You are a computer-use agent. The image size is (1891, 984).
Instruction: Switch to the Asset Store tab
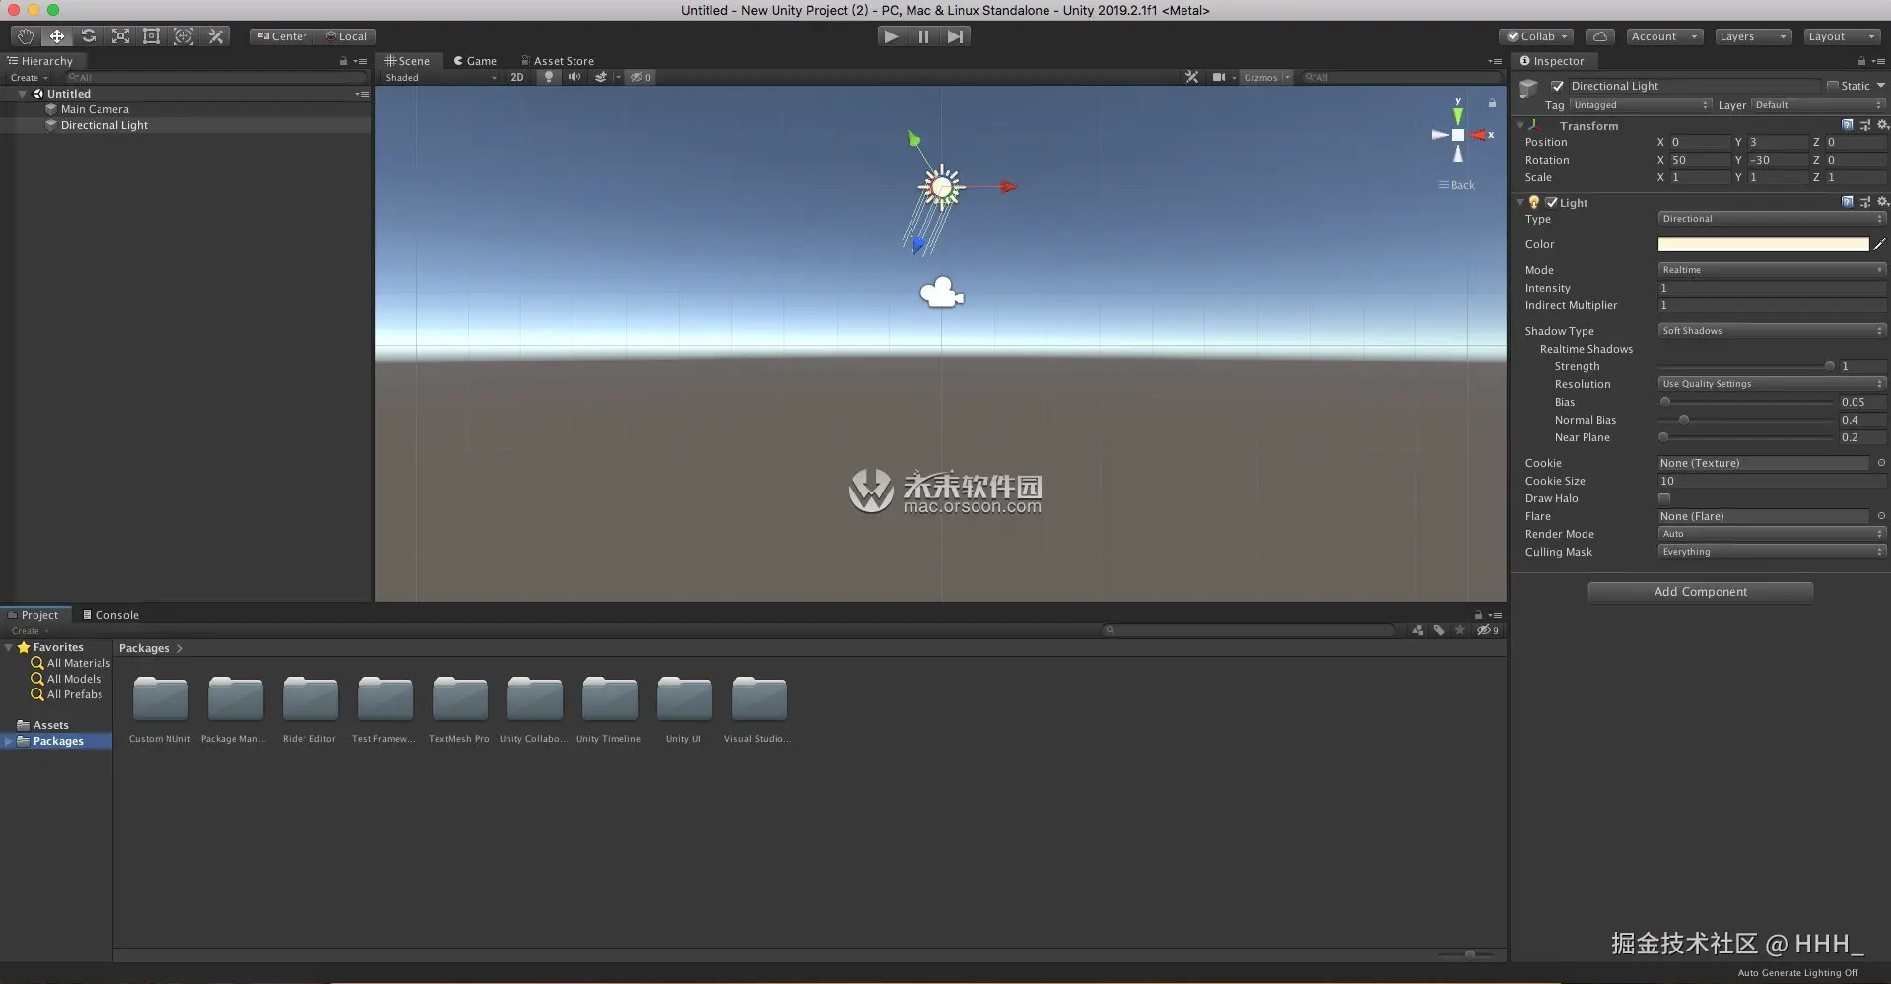(x=558, y=61)
